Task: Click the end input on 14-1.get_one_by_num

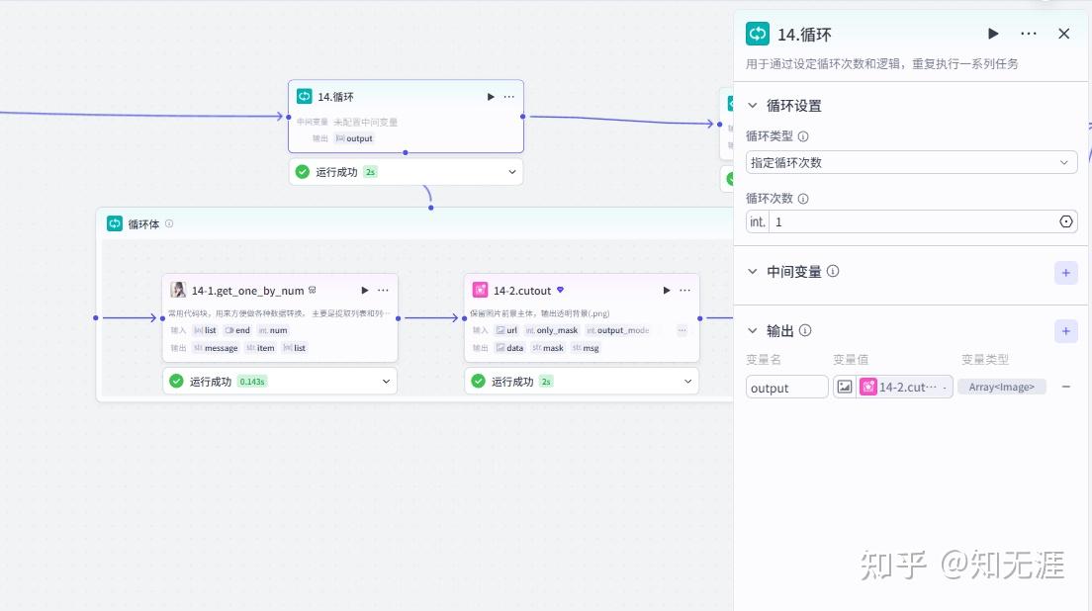Action: pos(237,330)
